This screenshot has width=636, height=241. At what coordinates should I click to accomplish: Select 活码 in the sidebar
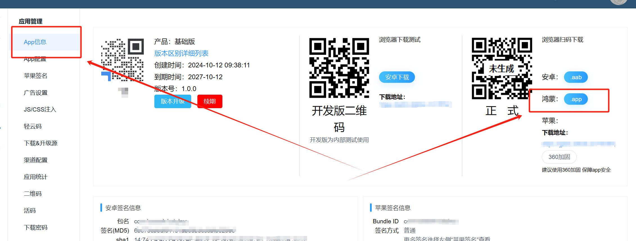pos(30,211)
